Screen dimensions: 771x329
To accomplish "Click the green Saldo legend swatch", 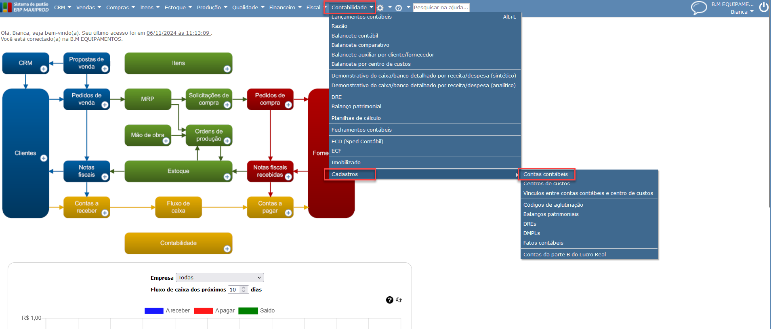I will point(248,311).
